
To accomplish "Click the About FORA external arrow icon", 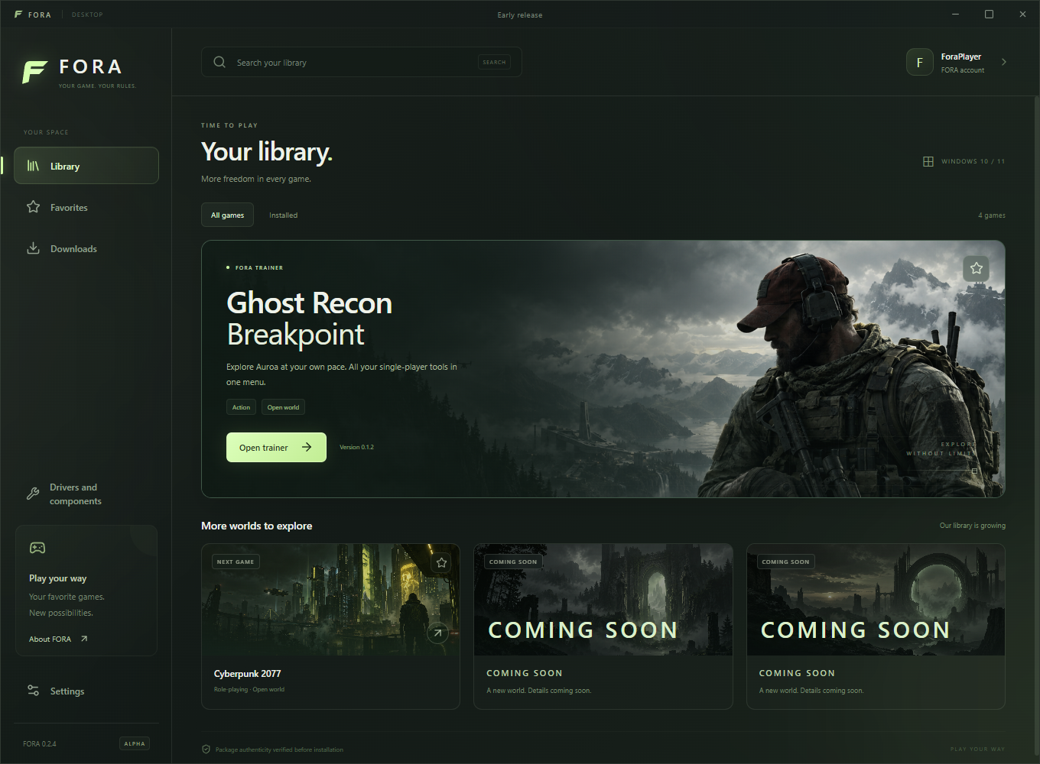I will [x=84, y=639].
